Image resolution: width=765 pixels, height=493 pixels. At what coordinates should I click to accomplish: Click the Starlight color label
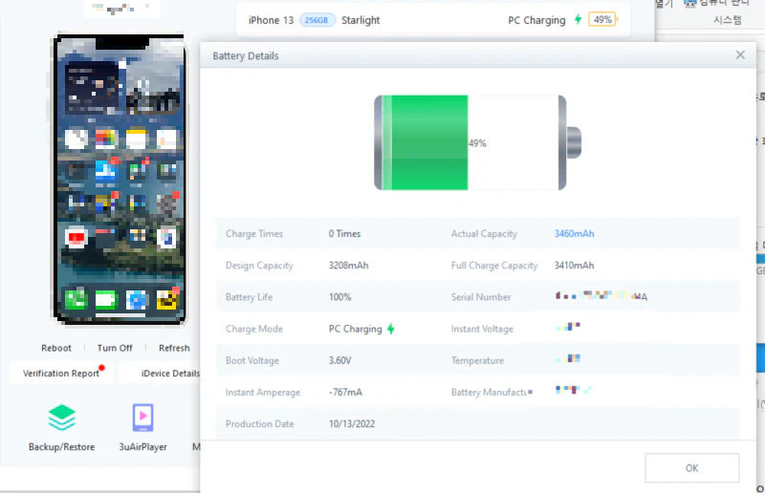point(361,20)
